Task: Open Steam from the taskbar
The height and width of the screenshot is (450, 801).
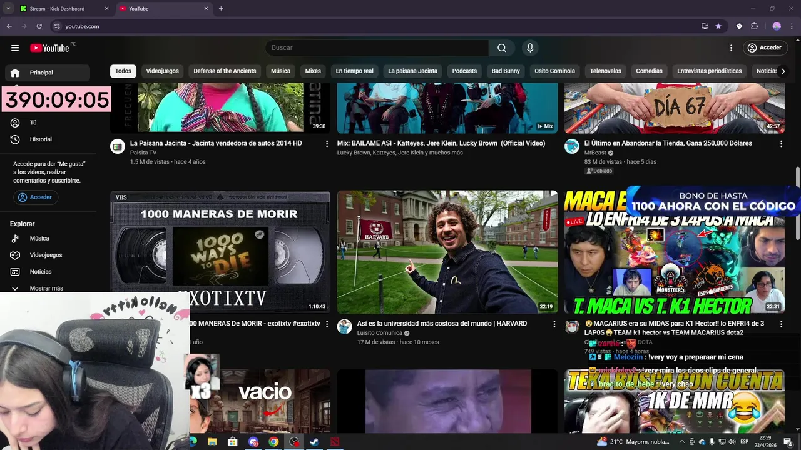Action: pyautogui.click(x=314, y=442)
